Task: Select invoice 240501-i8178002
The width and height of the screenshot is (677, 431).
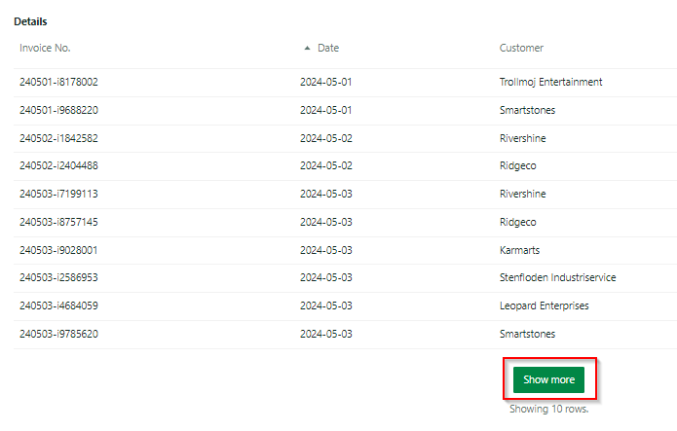Action: click(x=58, y=82)
